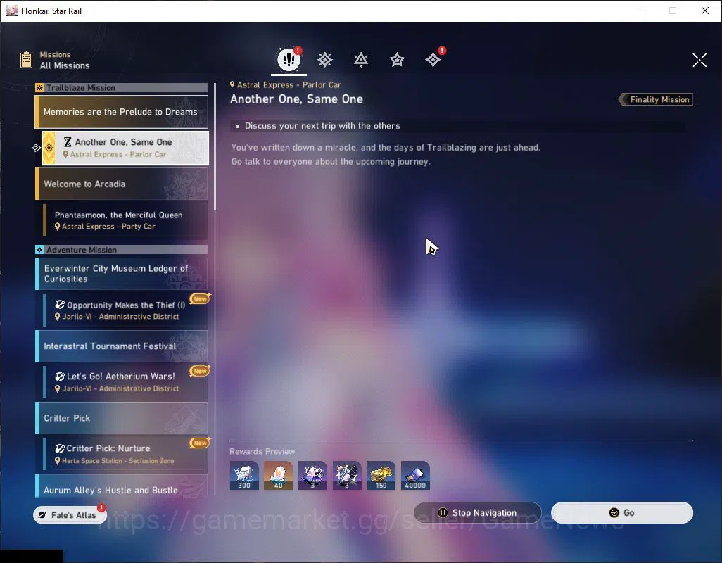Expand Memories are the Prelude to Dreams

coord(122,112)
